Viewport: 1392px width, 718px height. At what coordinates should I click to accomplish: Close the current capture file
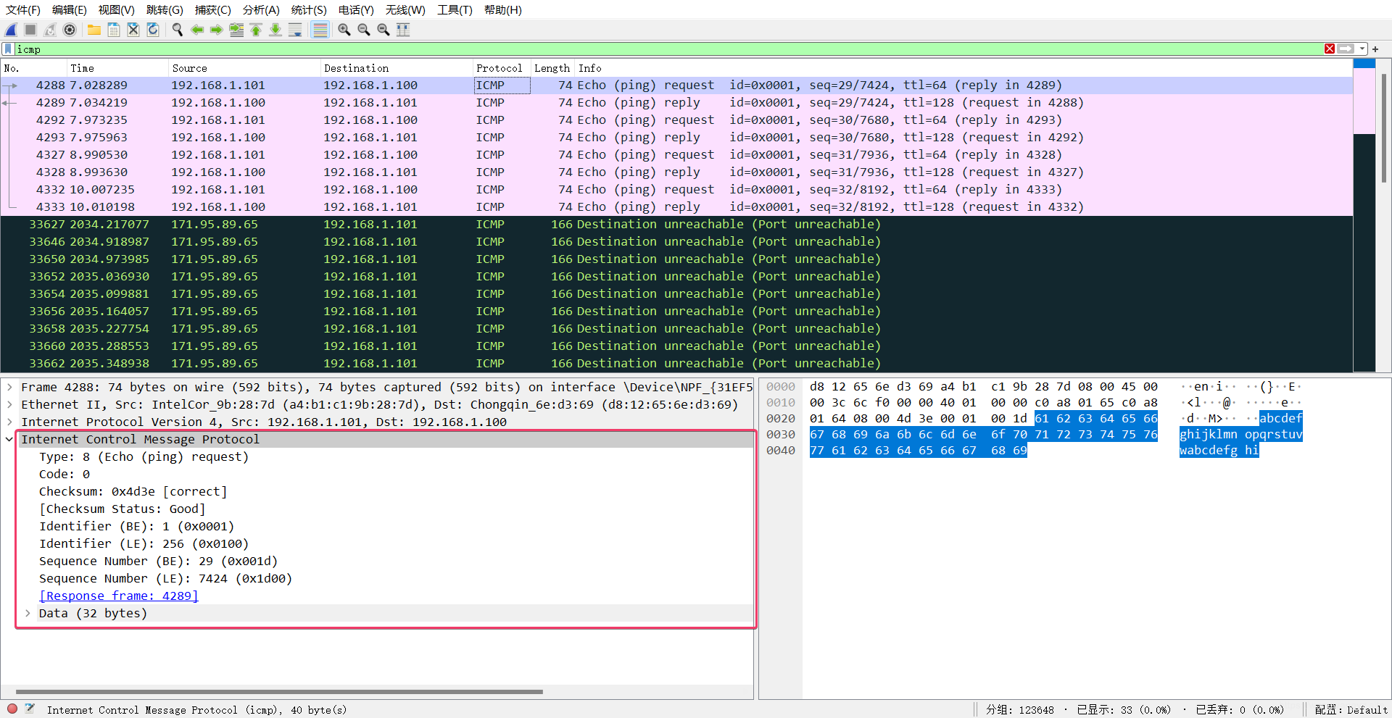133,30
